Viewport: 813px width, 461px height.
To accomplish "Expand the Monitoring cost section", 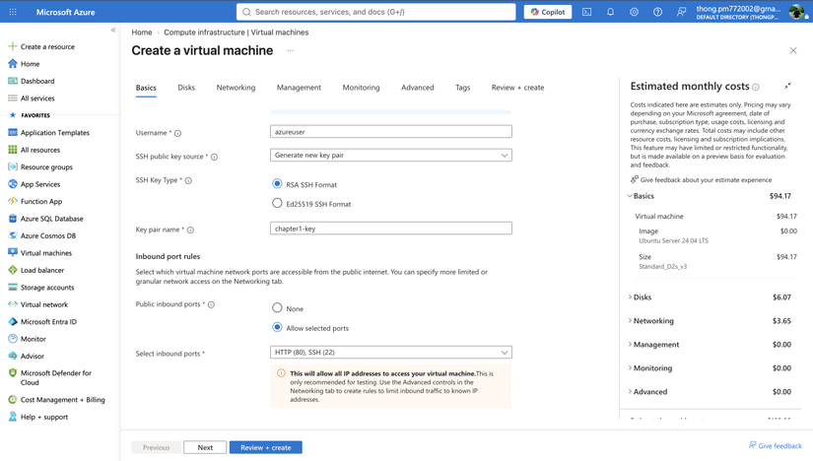I will click(x=630, y=367).
